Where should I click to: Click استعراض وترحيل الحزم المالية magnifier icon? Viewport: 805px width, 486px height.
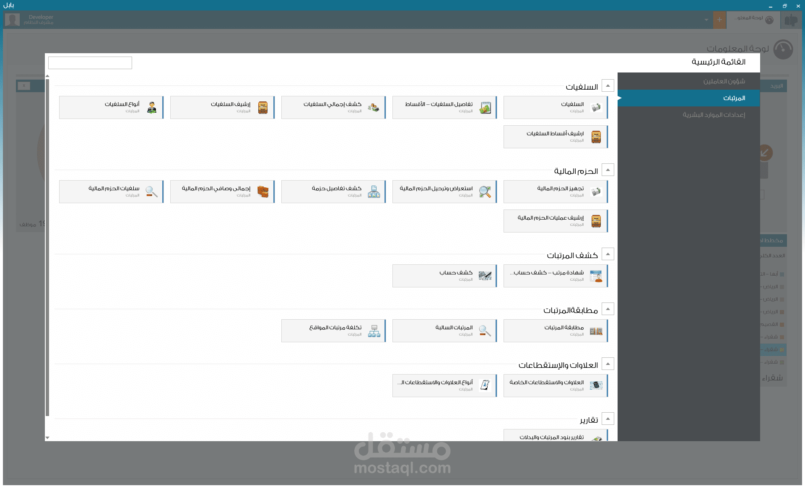[485, 192]
